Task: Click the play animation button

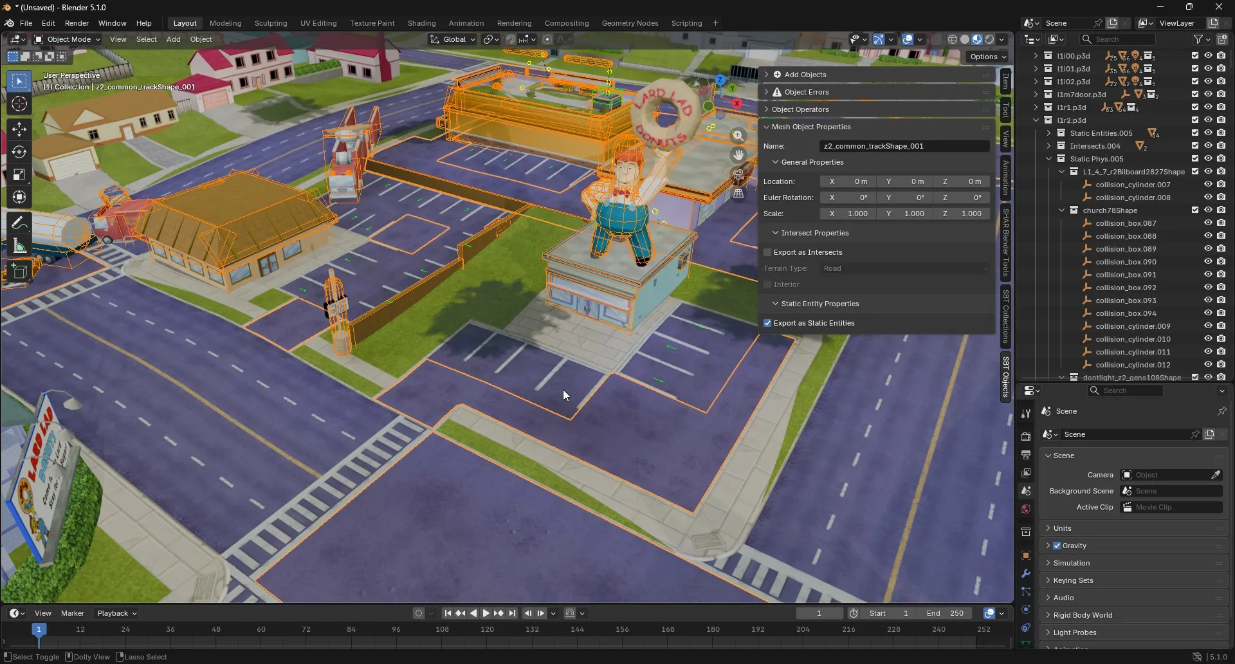Action: [x=486, y=613]
